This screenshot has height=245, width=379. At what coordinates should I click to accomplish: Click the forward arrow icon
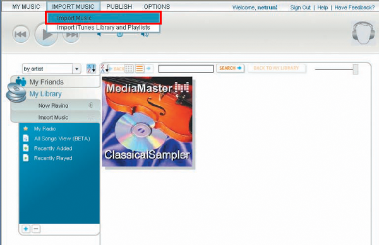pyautogui.click(x=148, y=69)
